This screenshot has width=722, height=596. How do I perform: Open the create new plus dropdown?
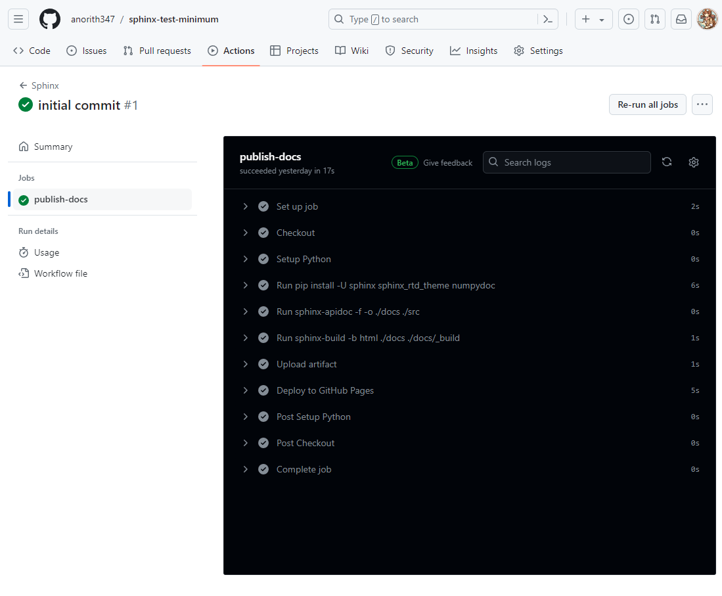point(593,19)
